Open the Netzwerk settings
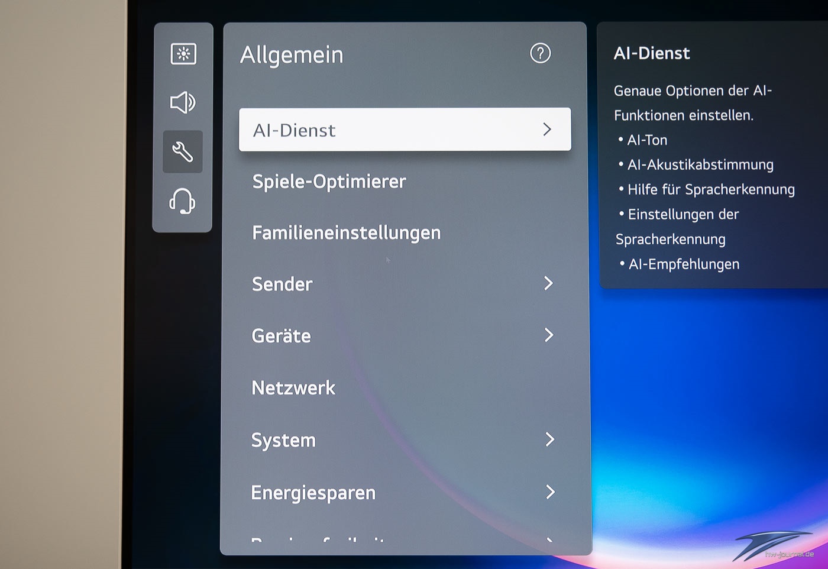The image size is (828, 569). coord(293,388)
